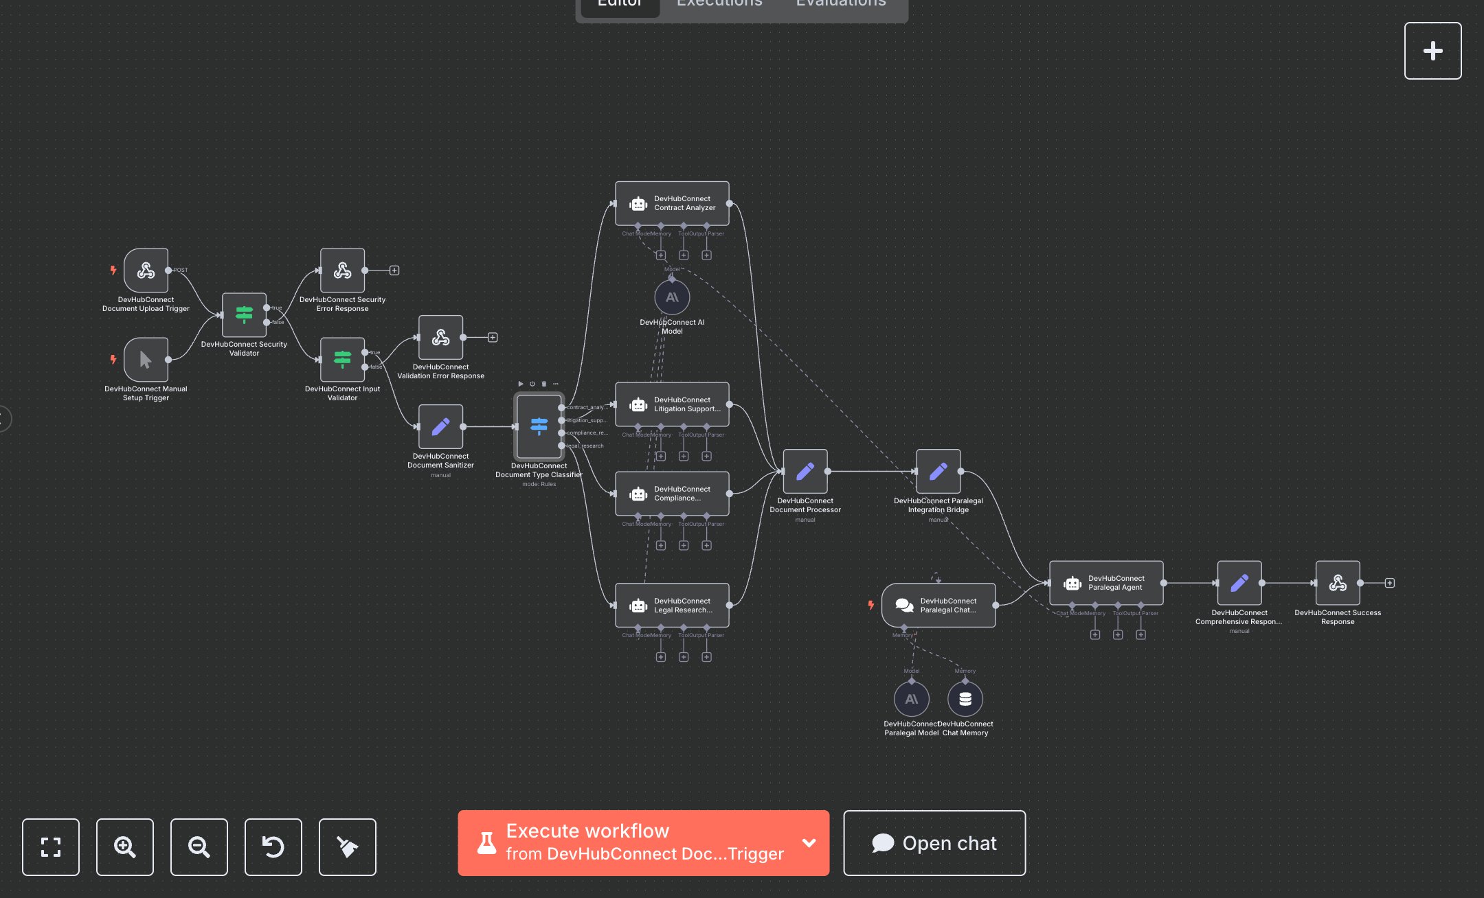Viewport: 1484px width, 898px height.
Task: Add a node after Success Response
Action: [x=1390, y=583]
